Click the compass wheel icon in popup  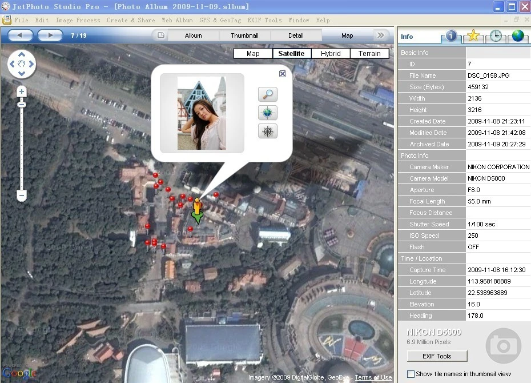[268, 131]
